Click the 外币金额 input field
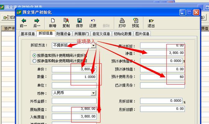 (74, 101)
